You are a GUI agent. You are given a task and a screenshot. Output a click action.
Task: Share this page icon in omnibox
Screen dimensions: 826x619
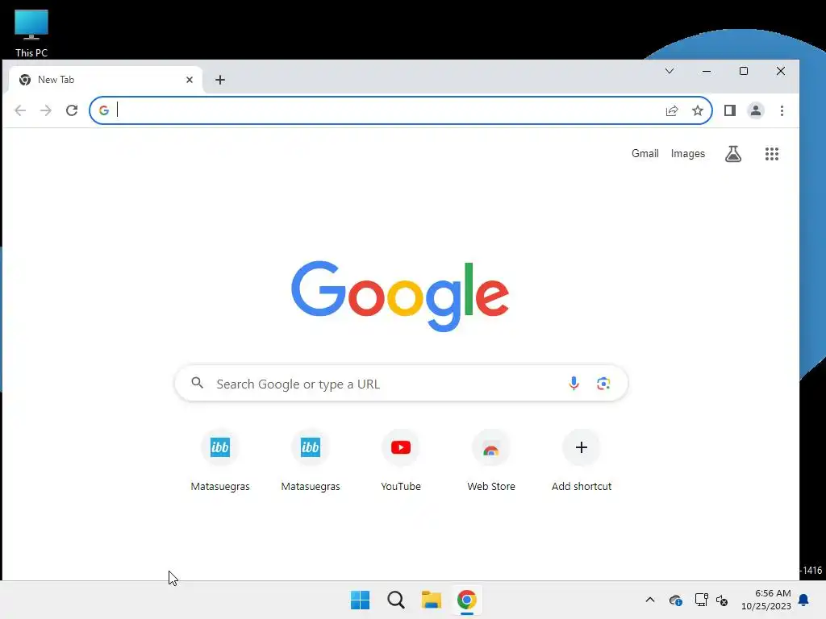coord(672,110)
